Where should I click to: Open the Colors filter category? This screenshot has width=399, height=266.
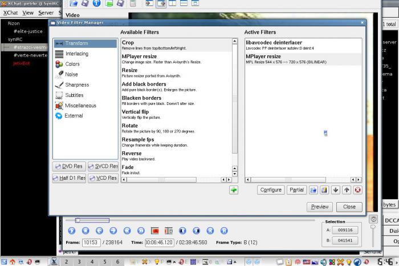(85, 64)
